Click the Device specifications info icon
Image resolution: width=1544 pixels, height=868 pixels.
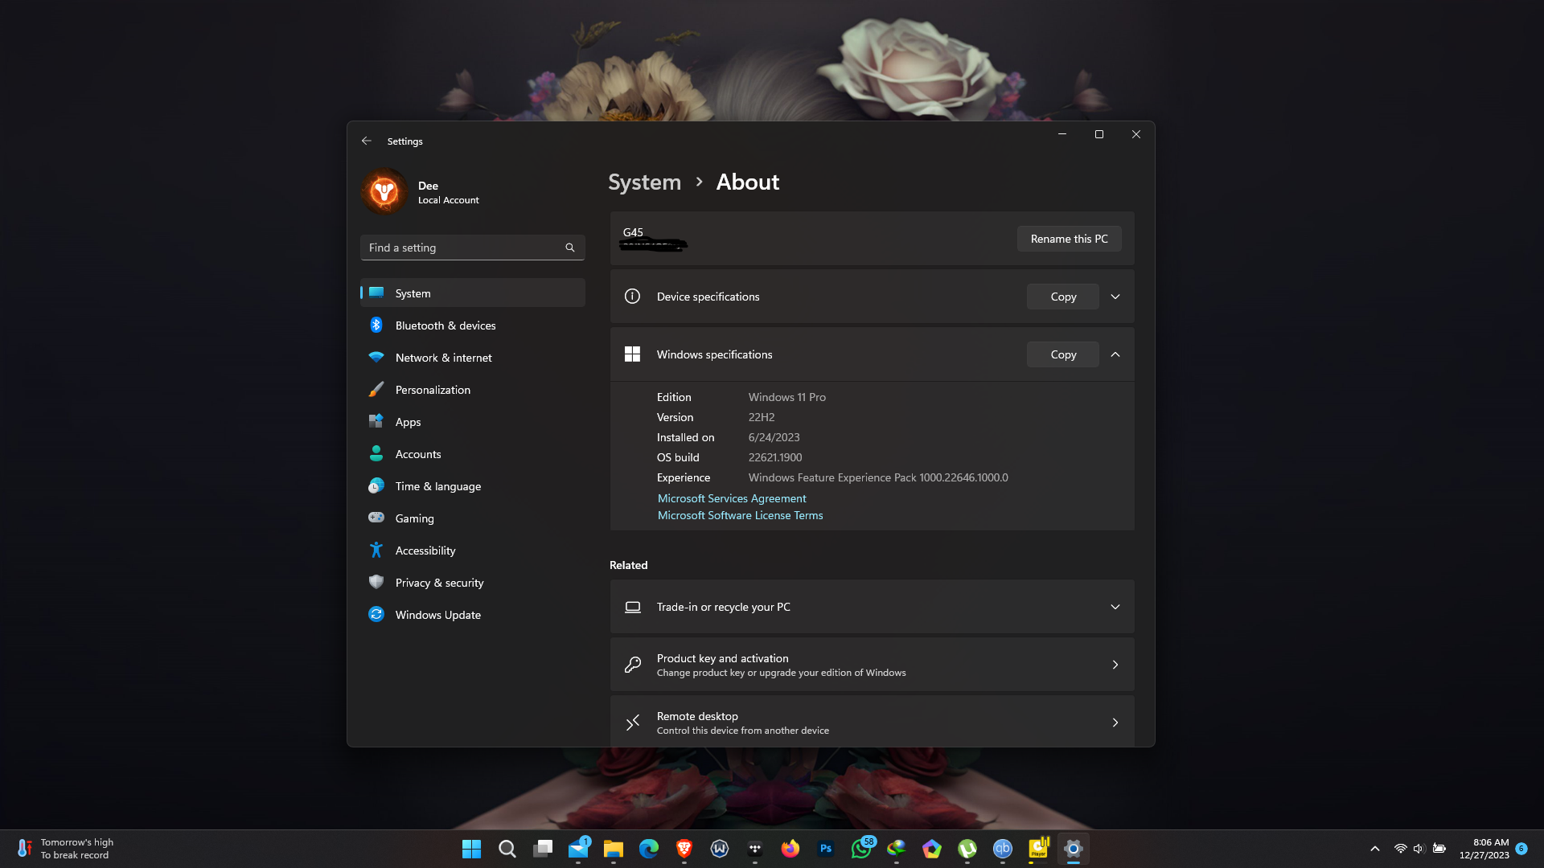[x=632, y=297]
